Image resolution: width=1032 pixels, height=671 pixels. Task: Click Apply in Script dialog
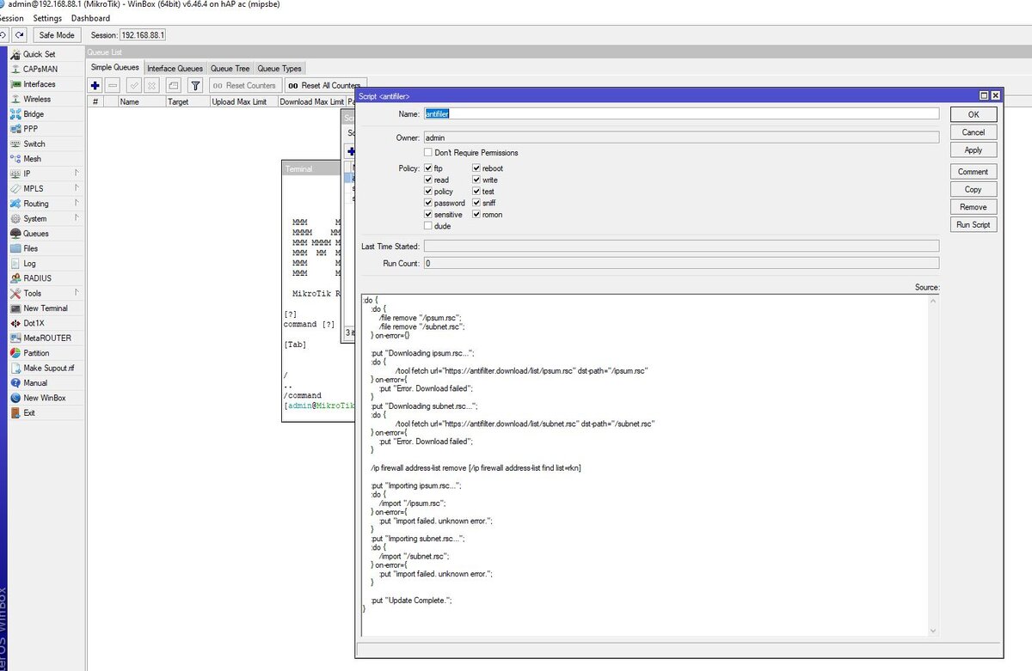[974, 149]
